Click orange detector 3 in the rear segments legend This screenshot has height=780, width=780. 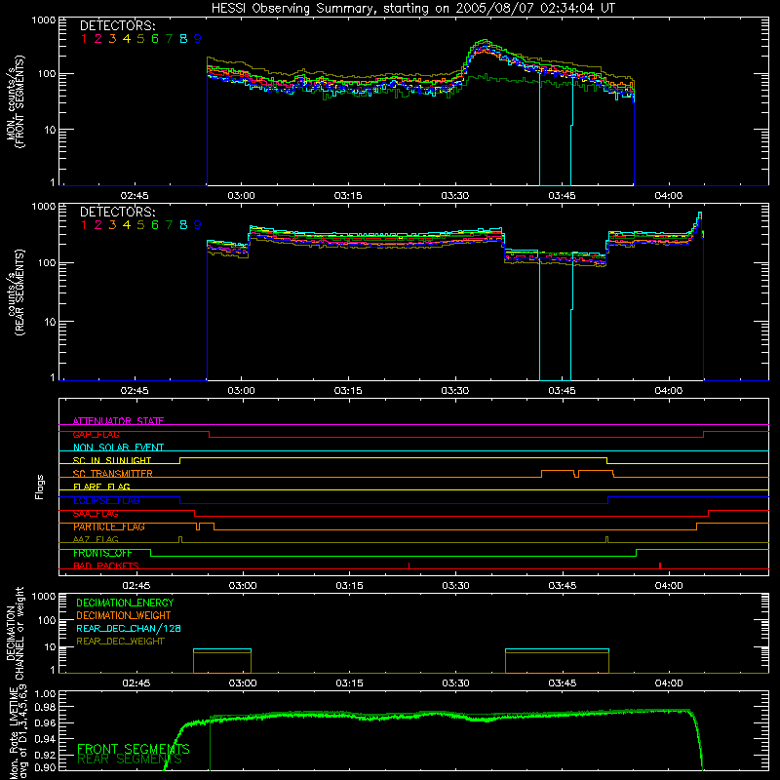[112, 225]
